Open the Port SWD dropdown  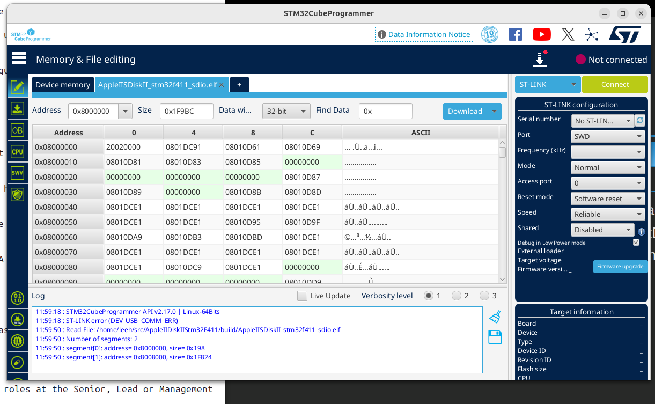607,136
